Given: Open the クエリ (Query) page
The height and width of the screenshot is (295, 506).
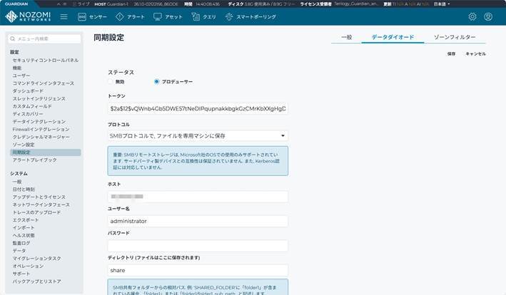Looking at the screenshot, I should pos(204,16).
